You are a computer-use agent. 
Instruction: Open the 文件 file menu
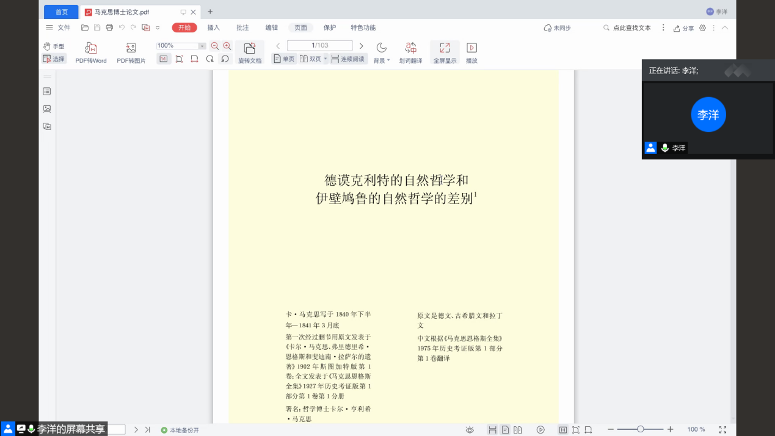pos(58,27)
